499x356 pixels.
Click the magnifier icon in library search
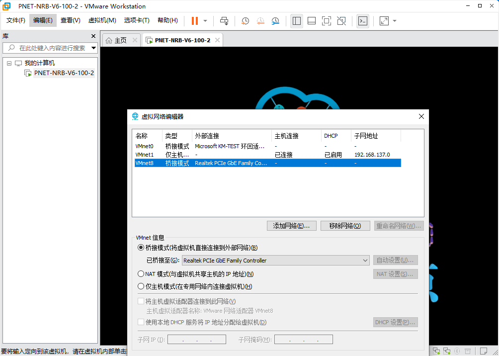(11, 48)
